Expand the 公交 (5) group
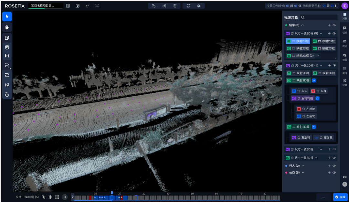 [303, 173]
